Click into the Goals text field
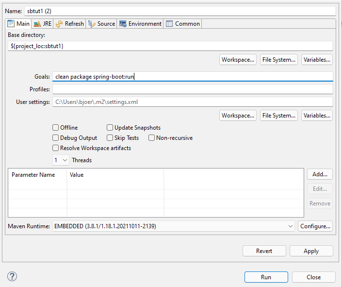 tap(193, 77)
